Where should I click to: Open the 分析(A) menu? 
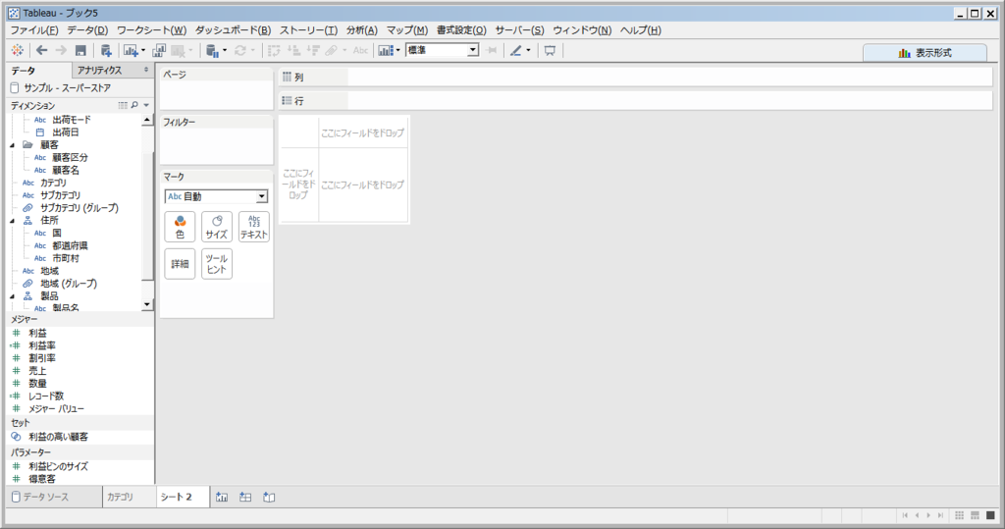(361, 30)
